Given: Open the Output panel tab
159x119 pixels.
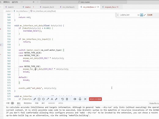Looking at the screenshot, I should point(19,103).
